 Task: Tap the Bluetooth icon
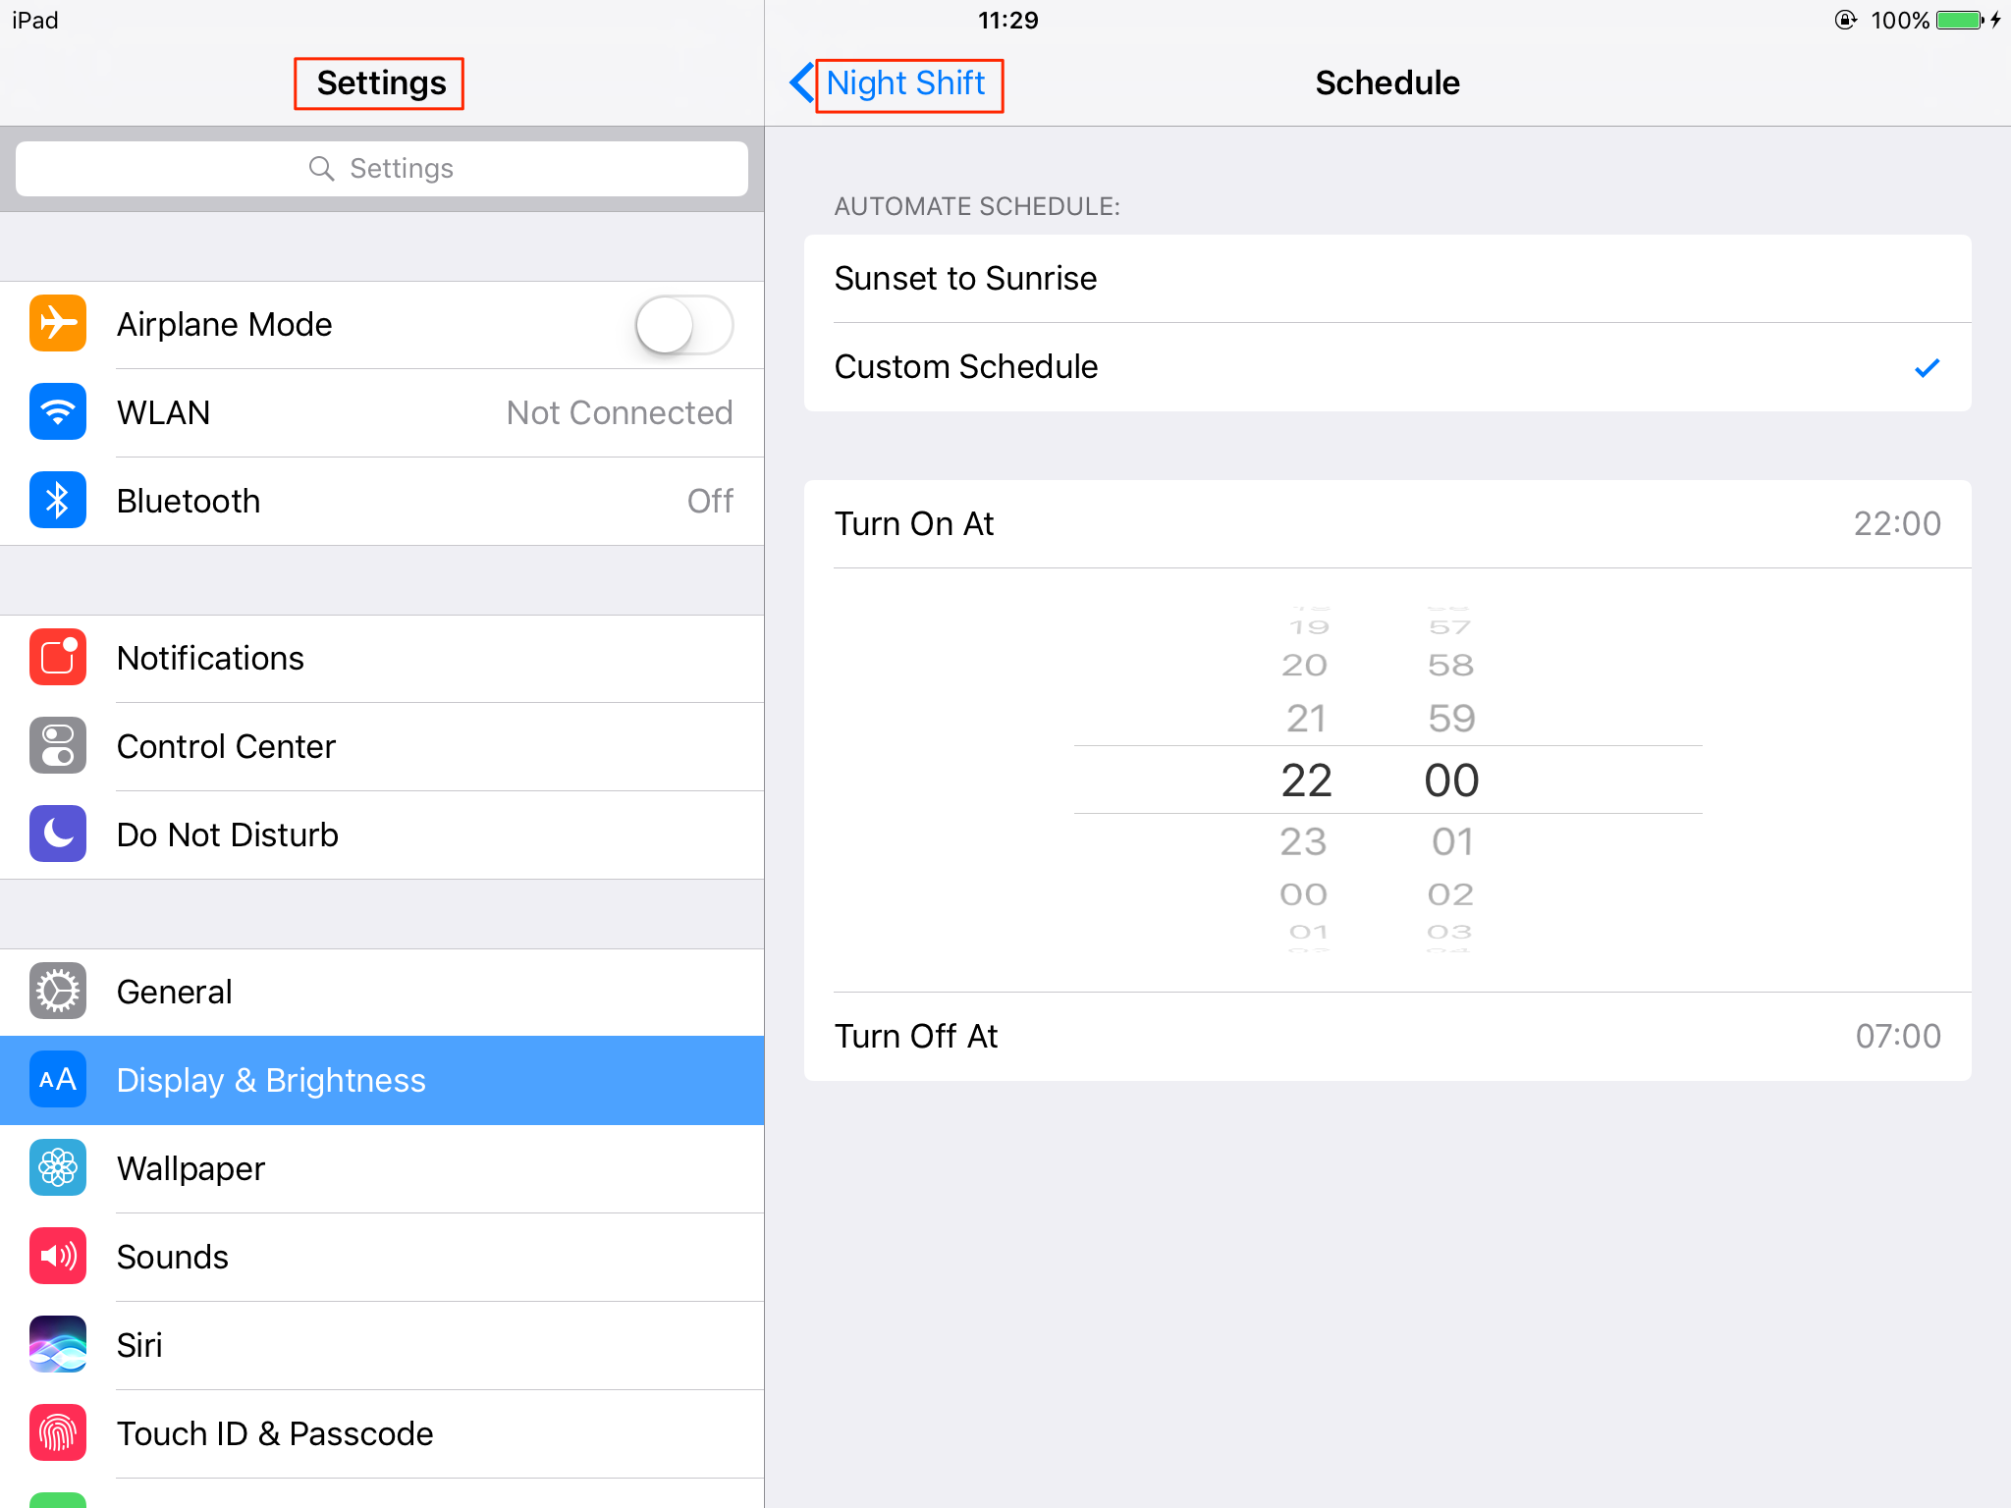(58, 500)
